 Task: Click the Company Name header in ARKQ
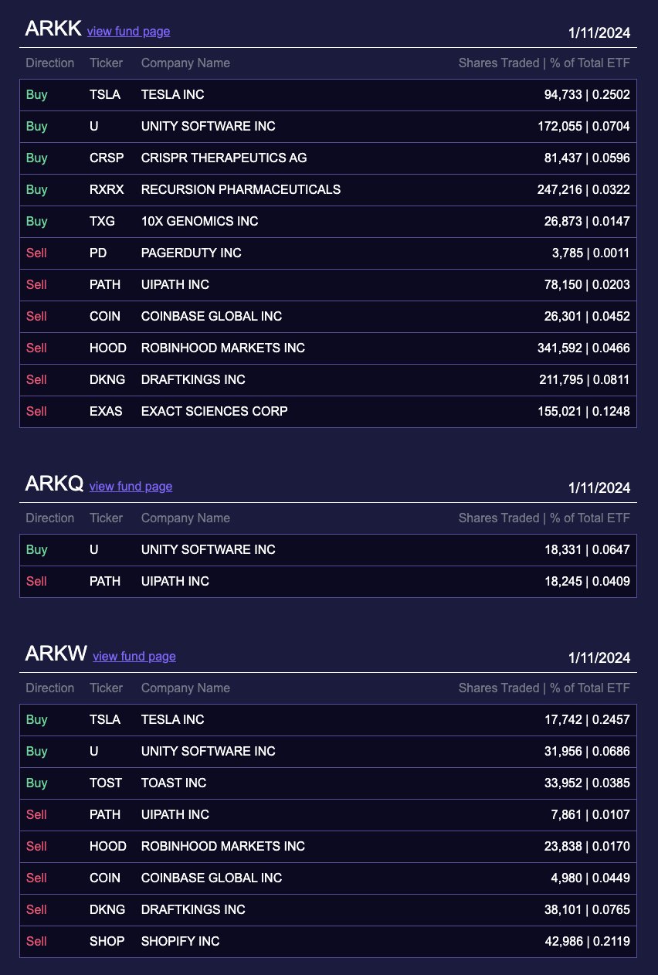click(x=185, y=518)
